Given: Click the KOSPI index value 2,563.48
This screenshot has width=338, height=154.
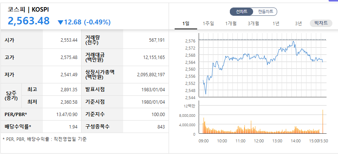Looking at the screenshot, I should pos(29,21).
